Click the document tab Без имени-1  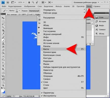click(x=24, y=14)
